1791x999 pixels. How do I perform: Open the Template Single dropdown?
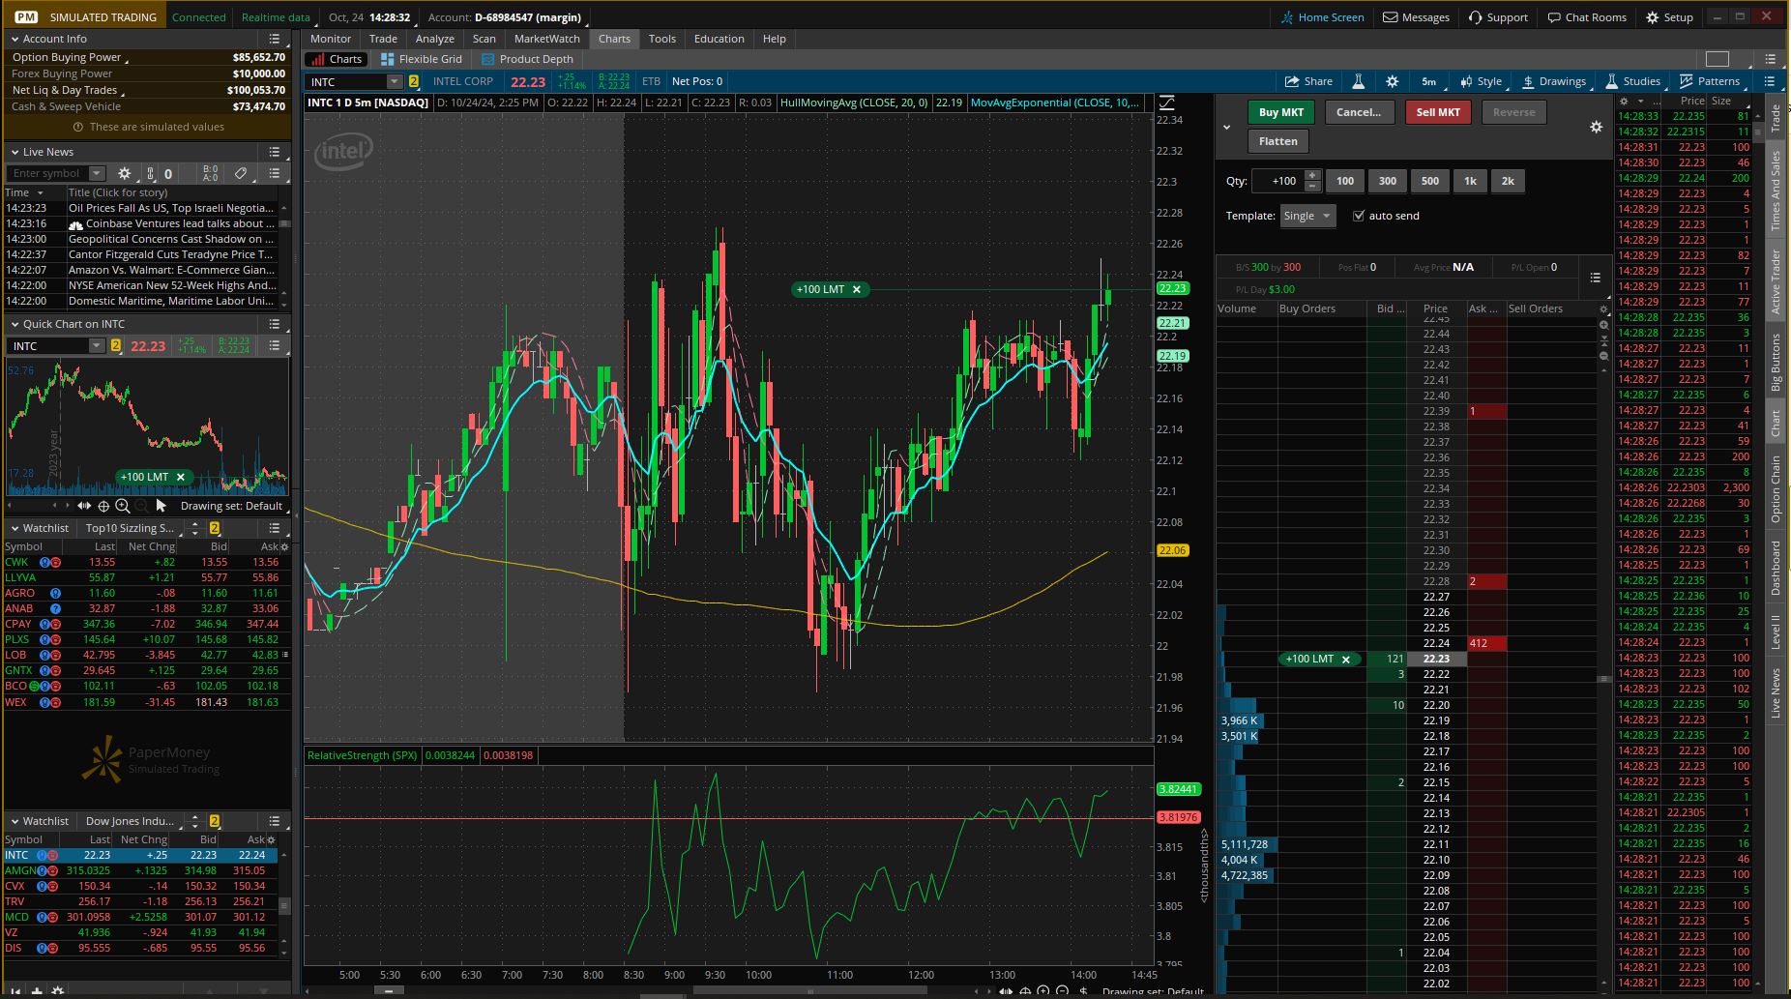click(1307, 216)
